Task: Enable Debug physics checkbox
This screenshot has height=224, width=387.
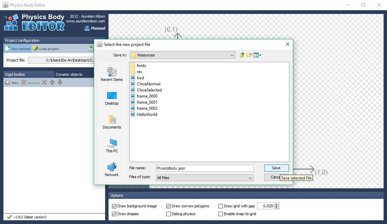Action: point(168,214)
